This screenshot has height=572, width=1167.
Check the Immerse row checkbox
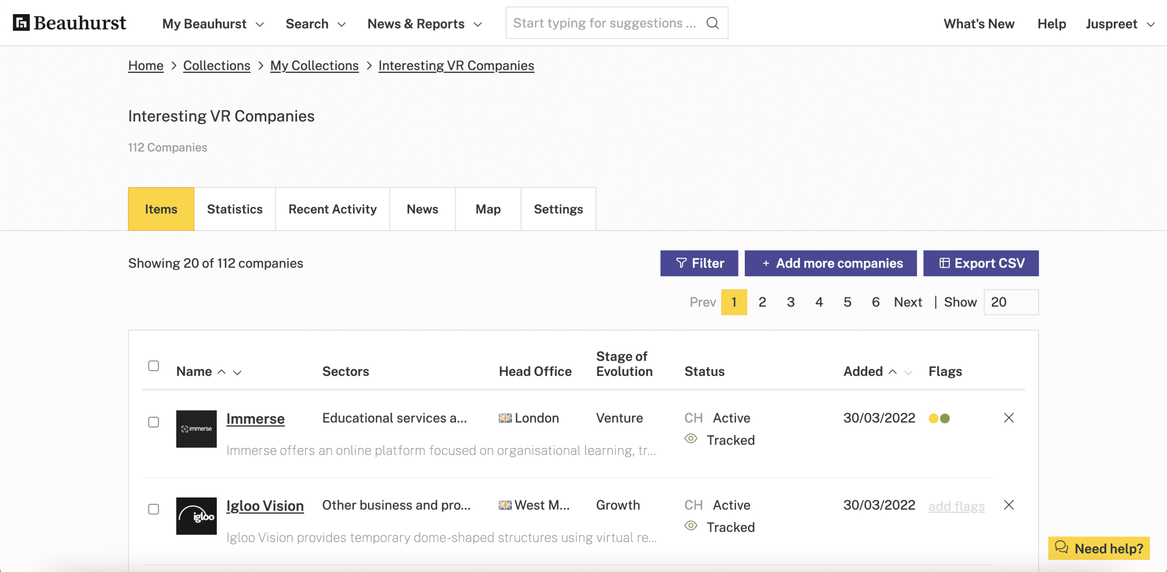pyautogui.click(x=154, y=422)
